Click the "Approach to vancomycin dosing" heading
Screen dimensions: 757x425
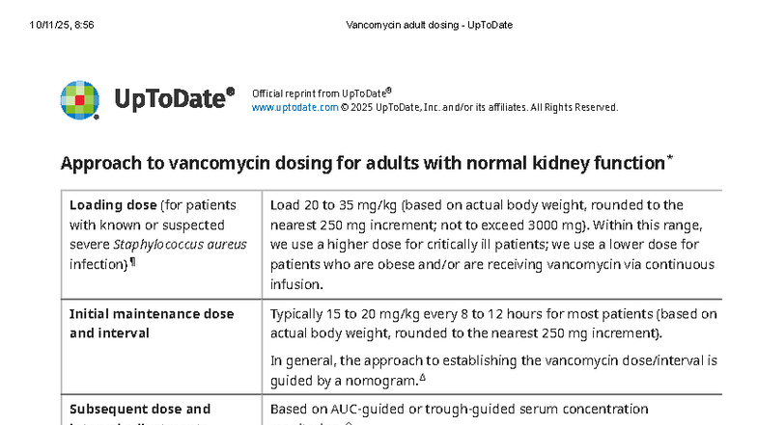coord(362,163)
